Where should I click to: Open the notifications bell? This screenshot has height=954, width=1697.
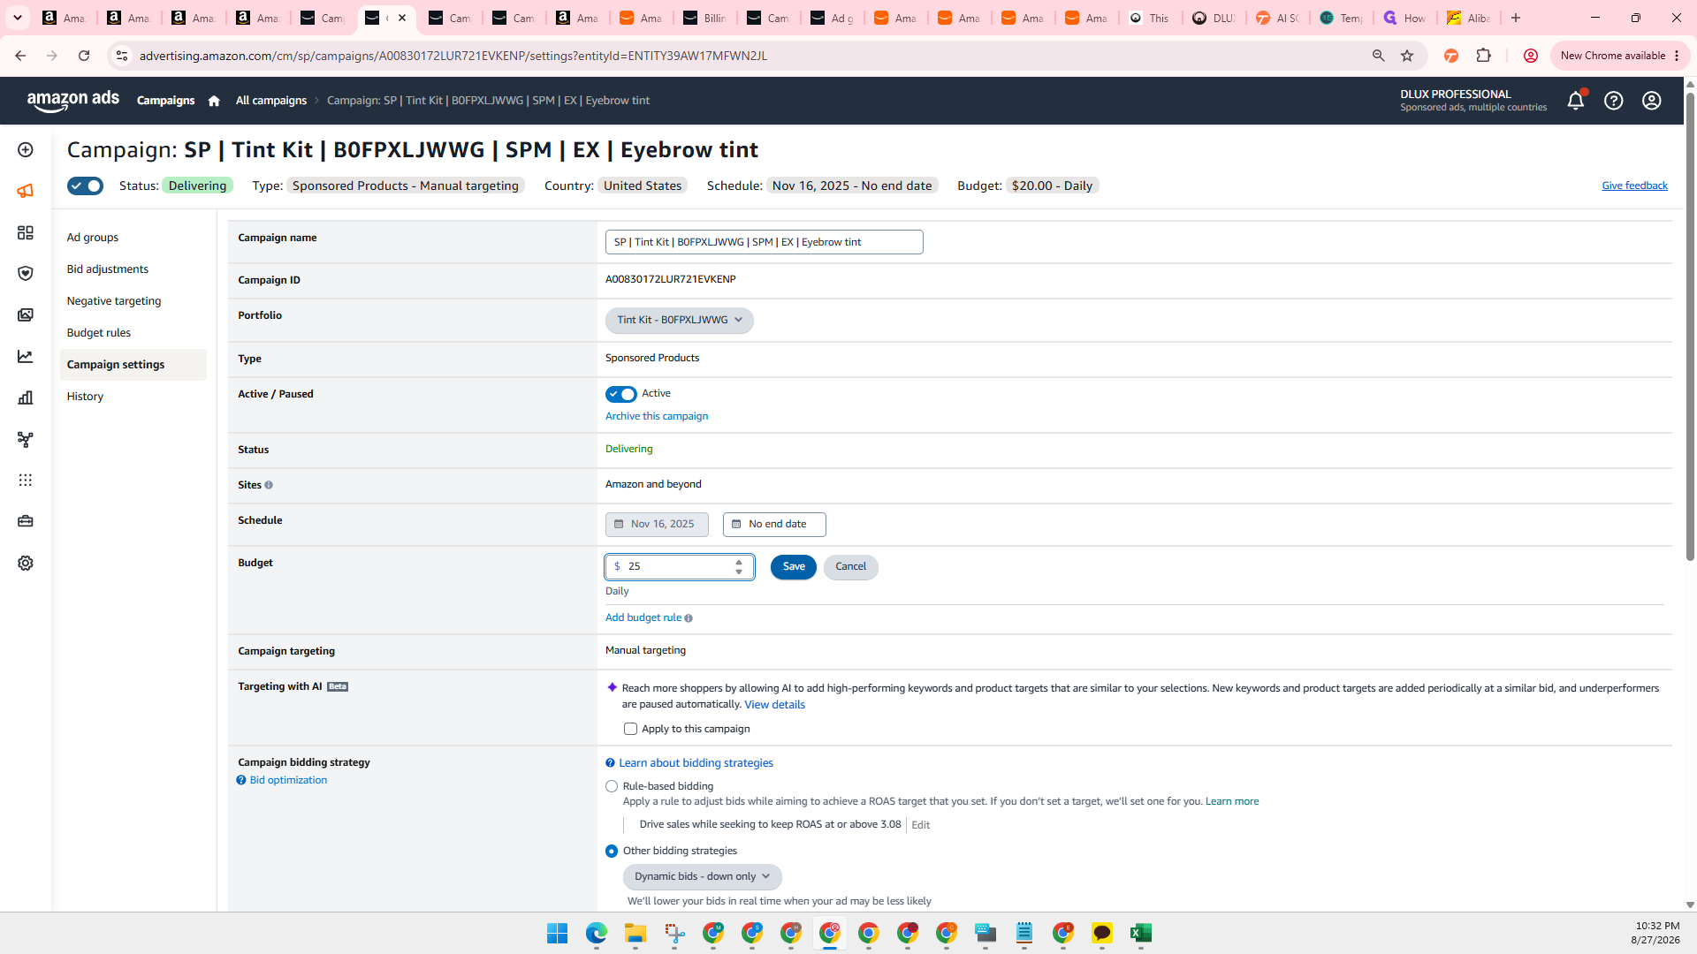pyautogui.click(x=1575, y=101)
